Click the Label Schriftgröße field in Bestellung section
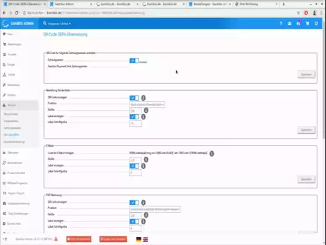 [x=135, y=123]
